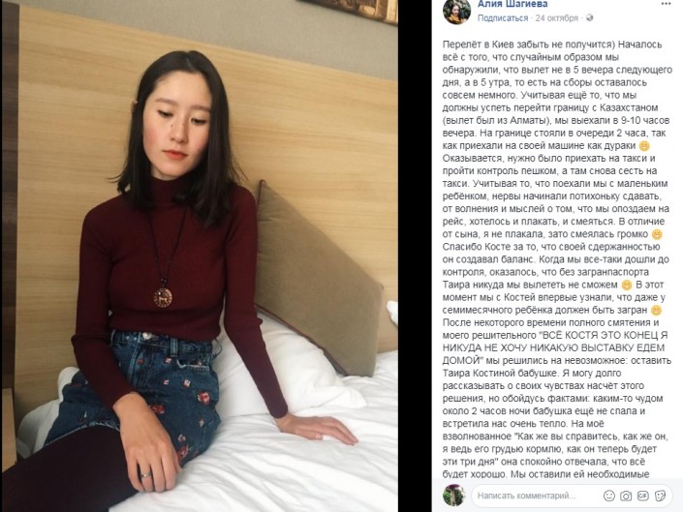
Task: Open the sticker picker icon
Action: [x=661, y=496]
